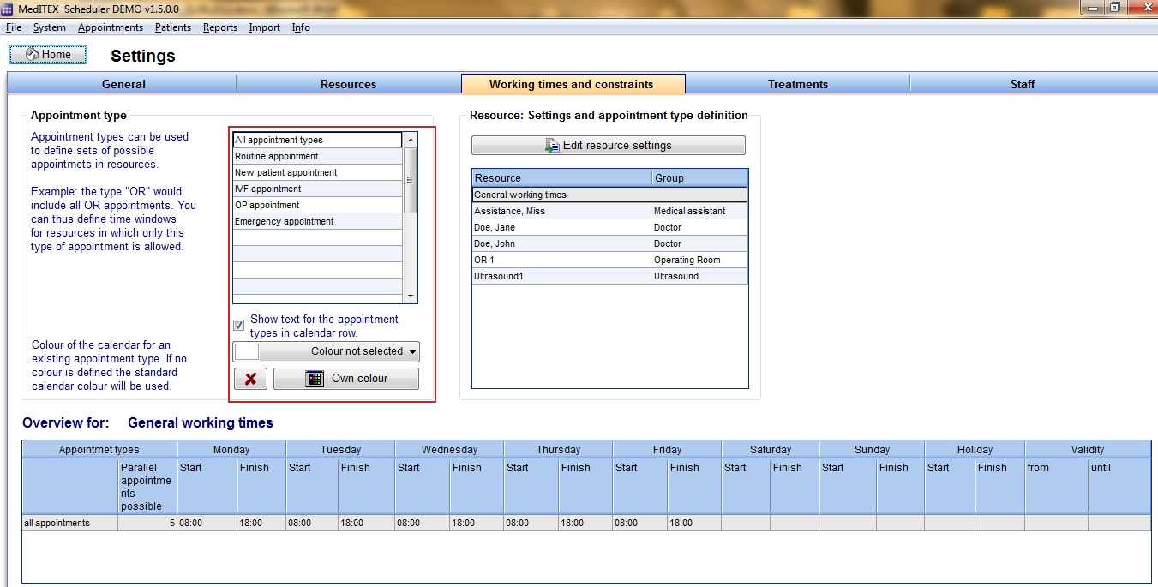Open the Appointments menu

[x=111, y=27]
